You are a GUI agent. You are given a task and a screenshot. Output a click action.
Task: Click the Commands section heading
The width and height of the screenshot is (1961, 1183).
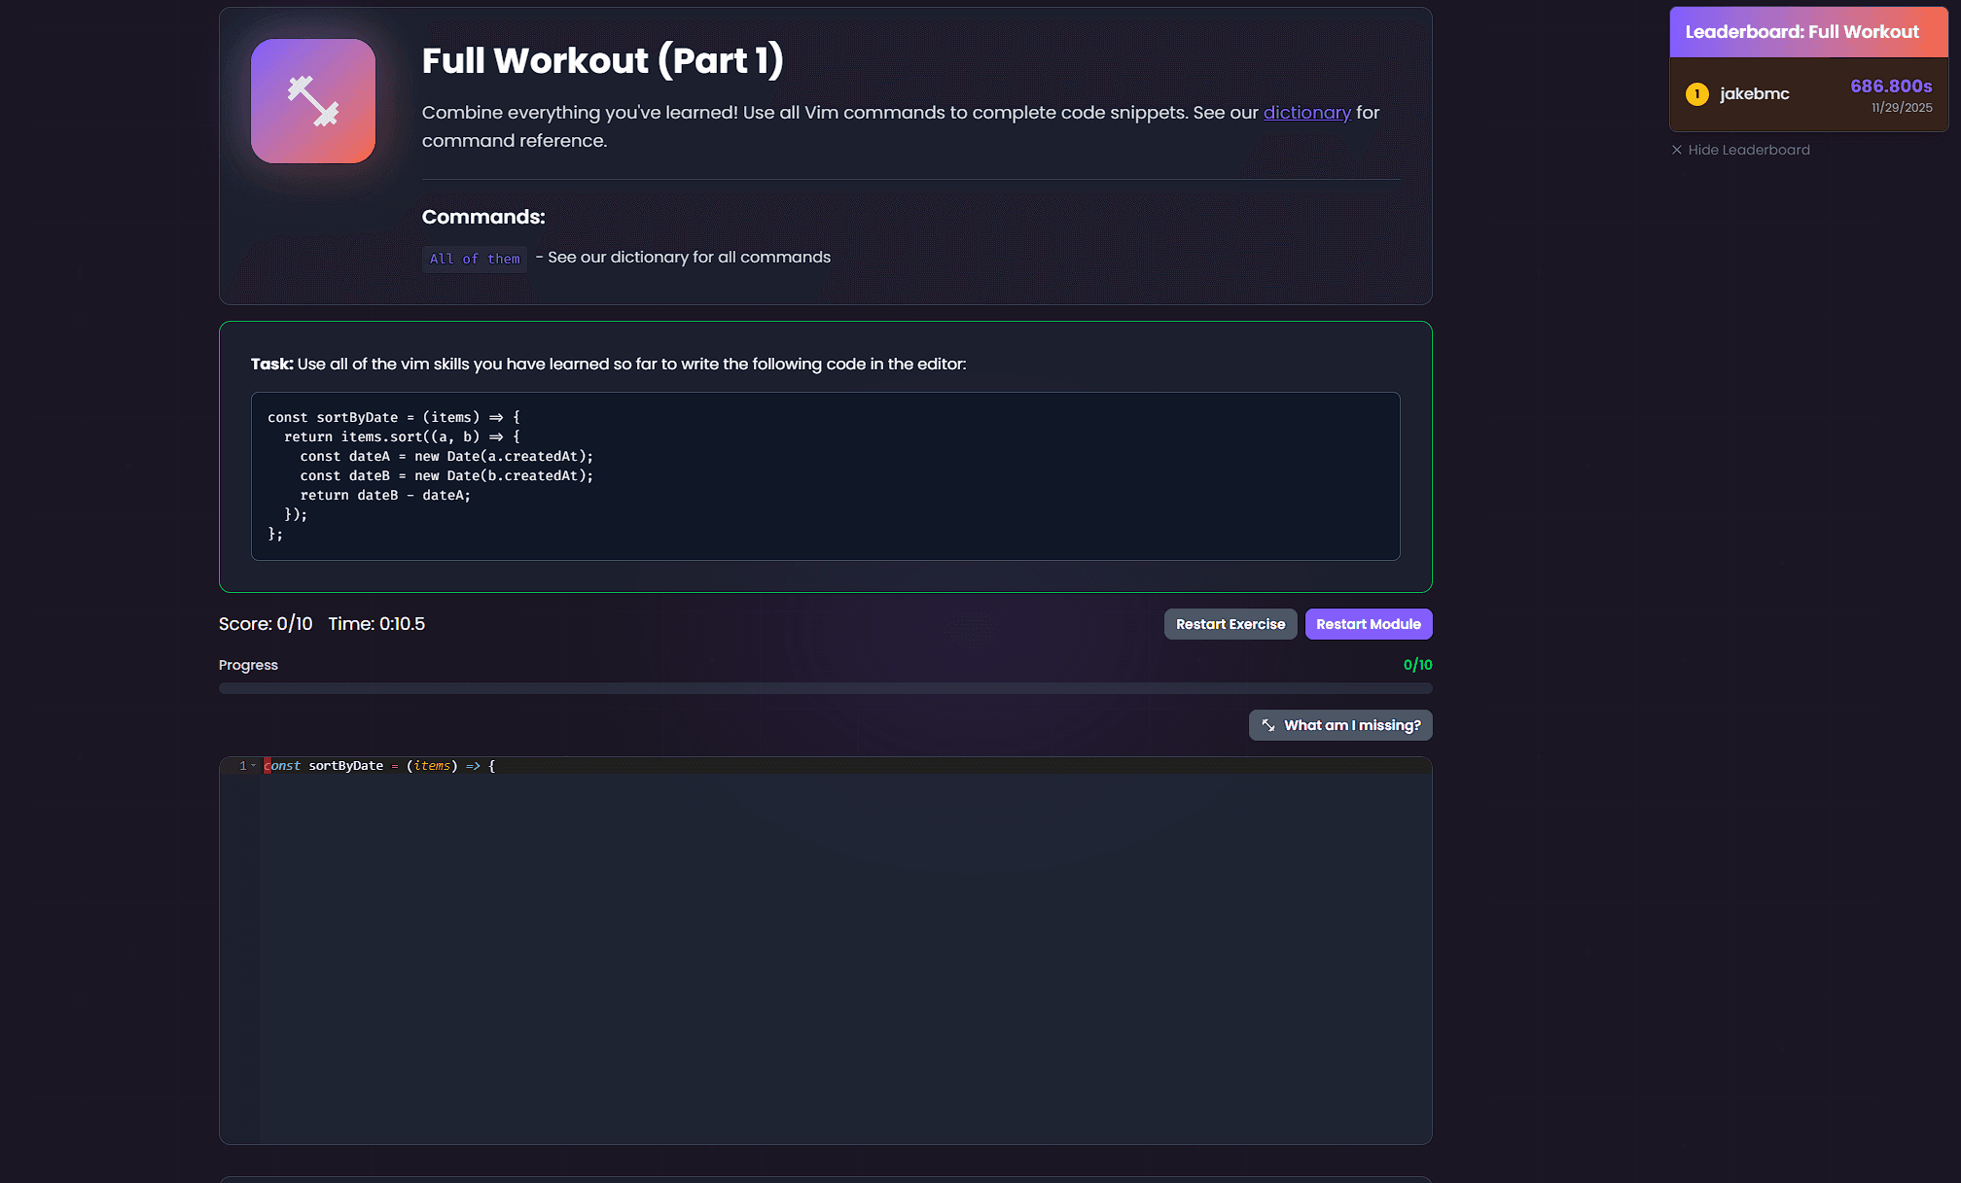point(483,217)
